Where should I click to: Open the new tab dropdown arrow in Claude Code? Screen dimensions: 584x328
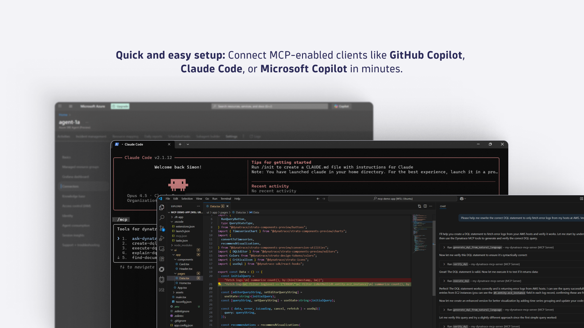coord(188,144)
